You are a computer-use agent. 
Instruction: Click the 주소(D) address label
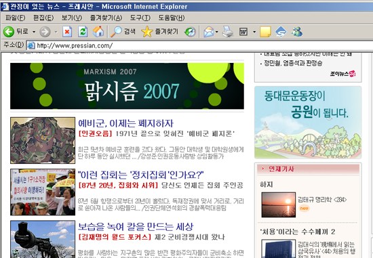[14, 45]
